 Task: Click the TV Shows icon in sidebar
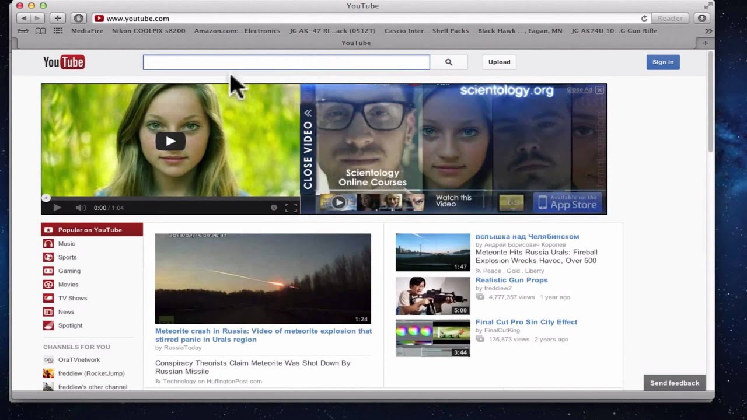coord(48,298)
